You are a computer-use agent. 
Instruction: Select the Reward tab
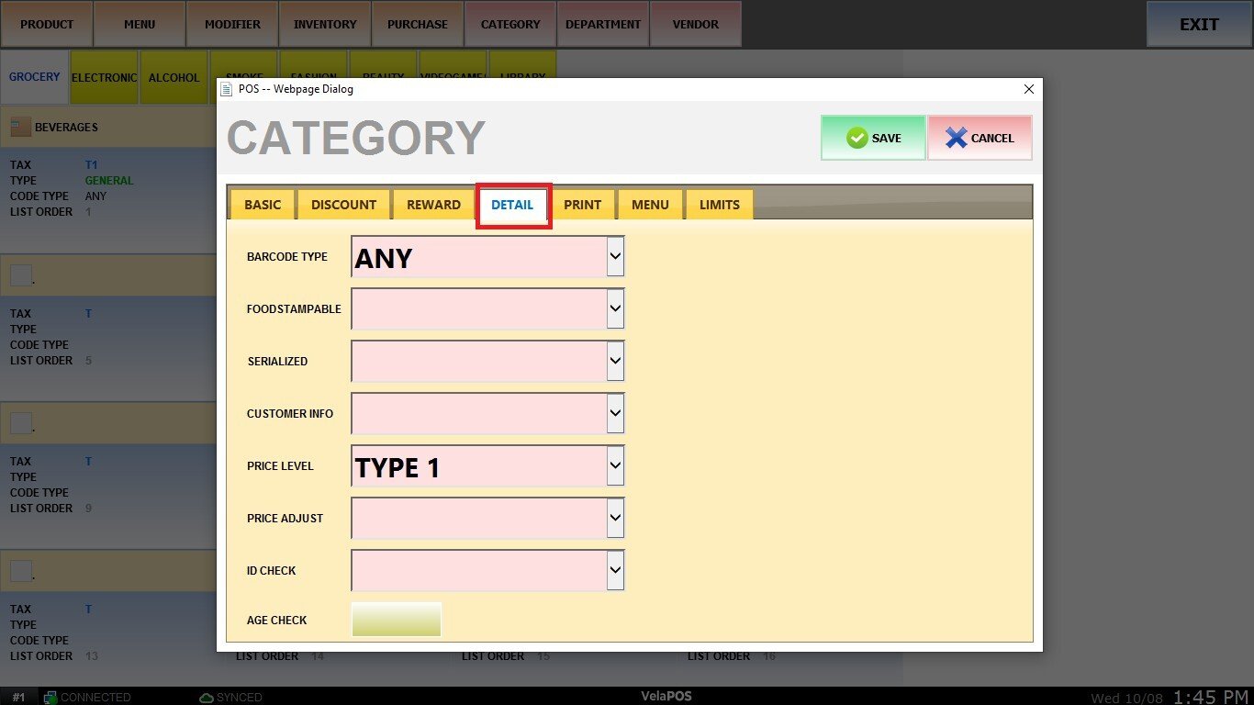click(433, 205)
